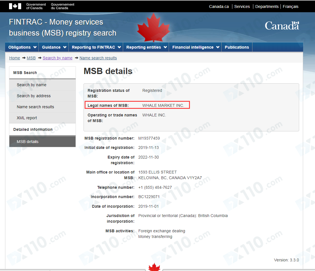This screenshot has height=271, width=315.
Task: Select MSB details in sidebar
Action: click(42, 141)
